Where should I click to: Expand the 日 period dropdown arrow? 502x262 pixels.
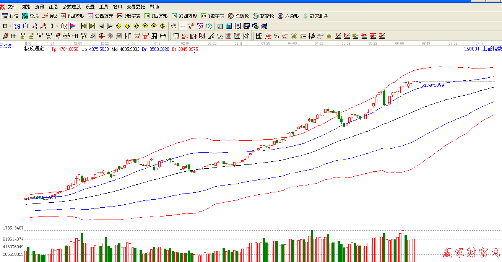[x=10, y=26]
